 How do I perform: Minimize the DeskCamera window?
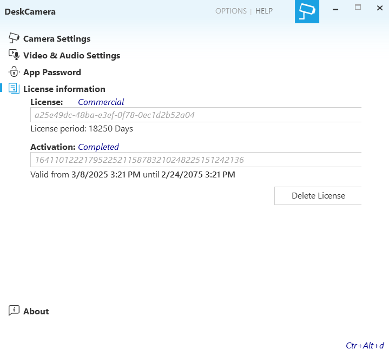(335, 9)
